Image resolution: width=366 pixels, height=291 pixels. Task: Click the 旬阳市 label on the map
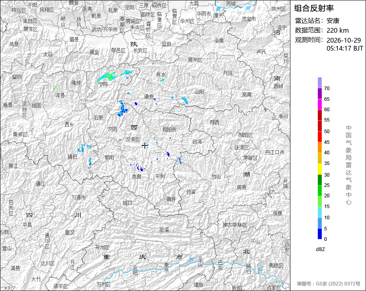pyautogui.click(x=169, y=130)
